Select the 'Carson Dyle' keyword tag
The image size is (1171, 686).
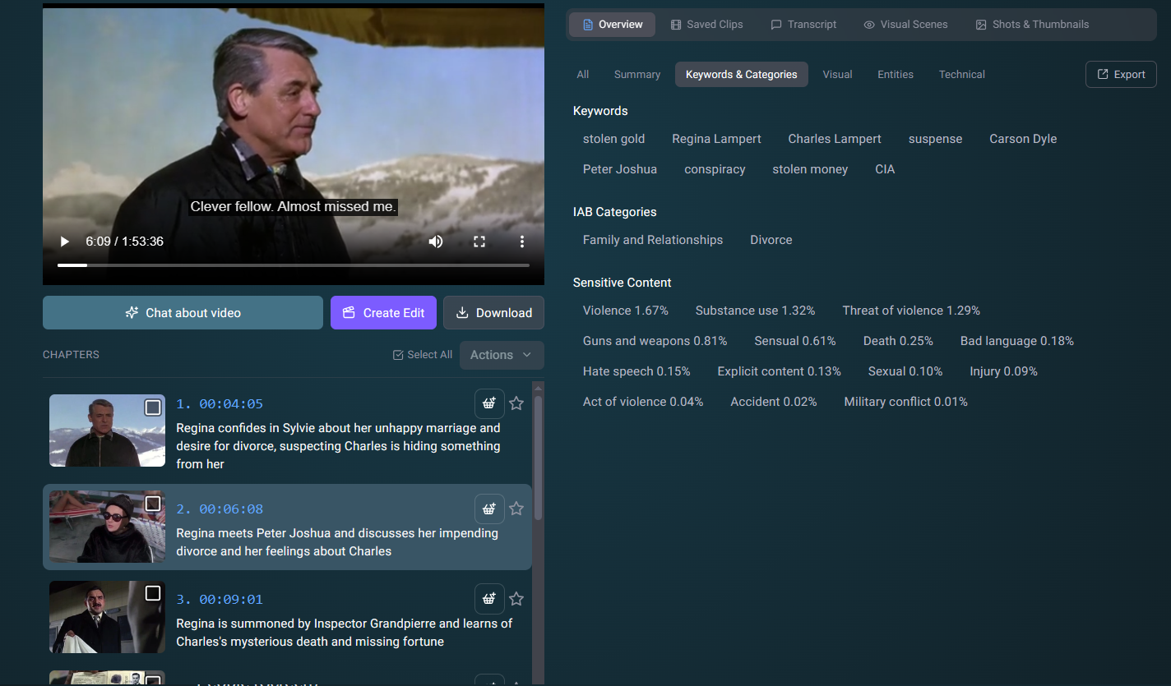(1023, 139)
